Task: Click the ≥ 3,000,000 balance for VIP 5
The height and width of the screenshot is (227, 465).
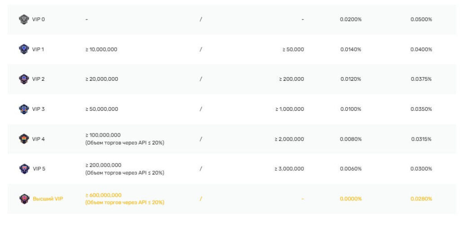Action: [x=289, y=169]
